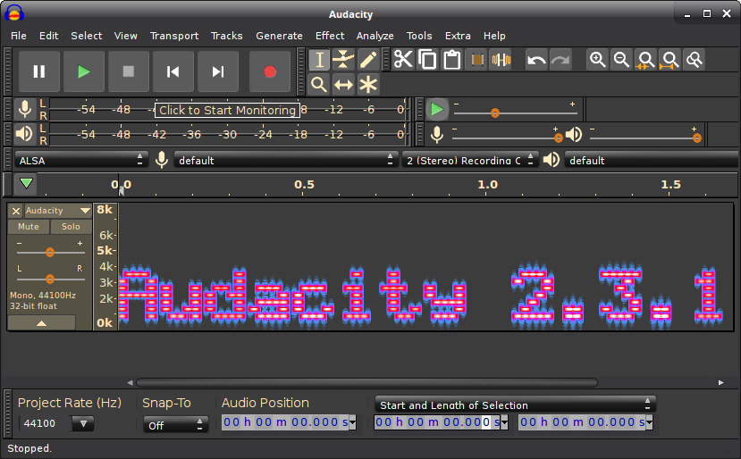This screenshot has width=741, height=459.
Task: Skip to End of the project
Action: [218, 71]
